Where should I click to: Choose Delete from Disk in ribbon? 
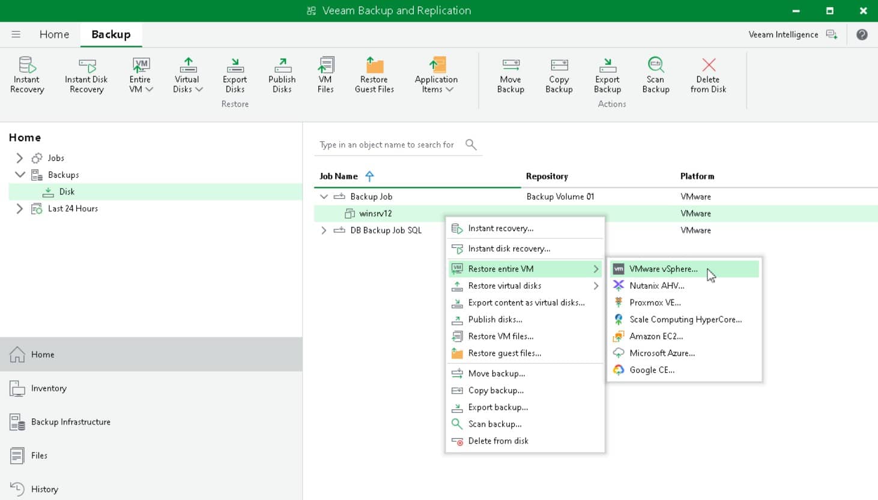[709, 75]
